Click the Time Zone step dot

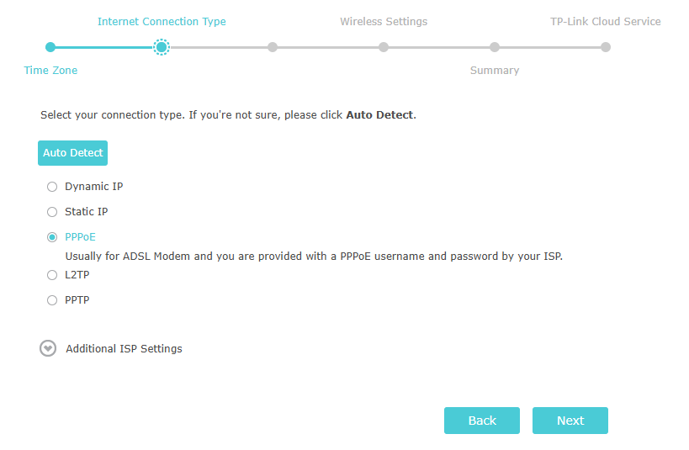click(x=50, y=47)
